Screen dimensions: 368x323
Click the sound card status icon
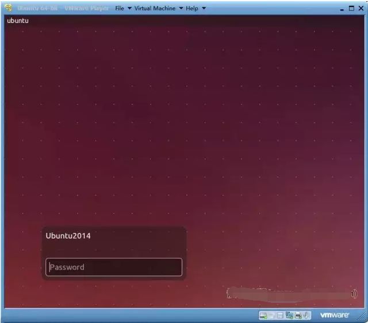pyautogui.click(x=306, y=316)
